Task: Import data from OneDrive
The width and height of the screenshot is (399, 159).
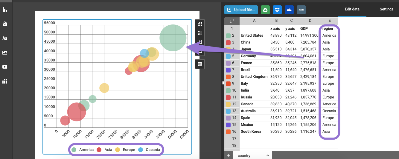Action: pos(289,10)
